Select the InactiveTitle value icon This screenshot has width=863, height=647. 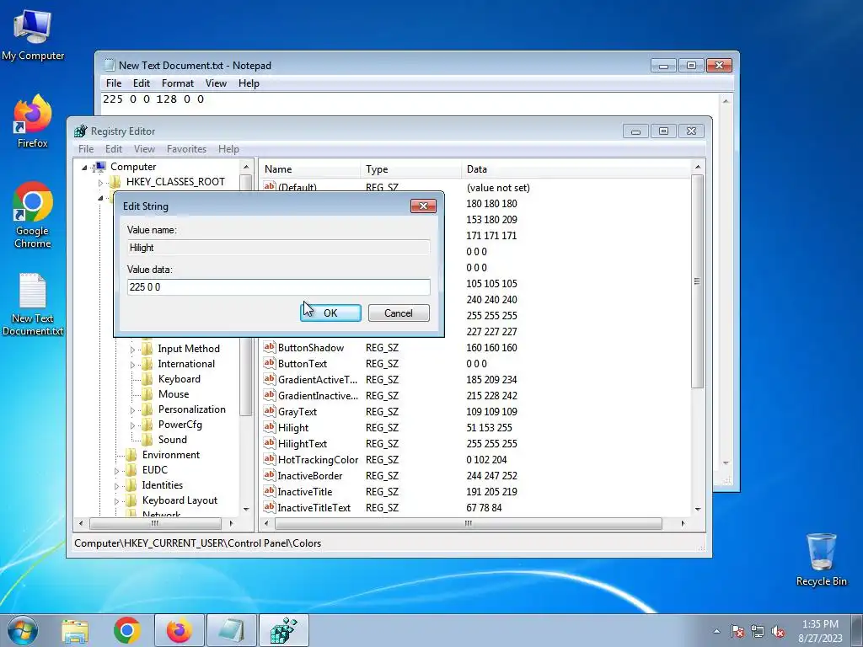click(x=269, y=491)
